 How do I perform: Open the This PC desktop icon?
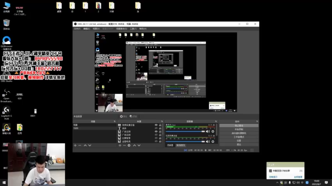[x=7, y=7]
